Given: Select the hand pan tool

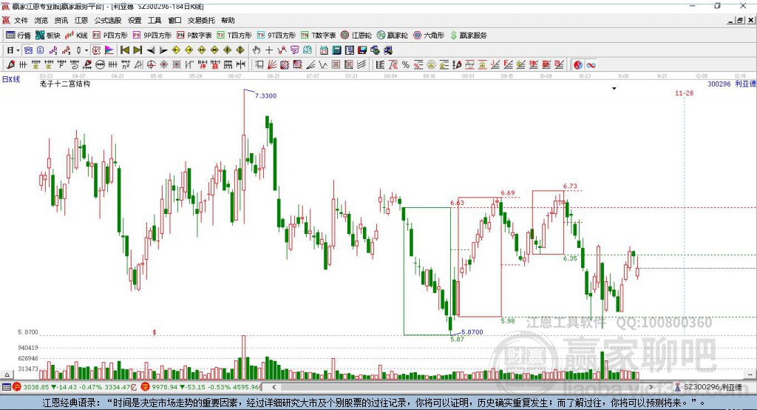Looking at the screenshot, I should coord(257,50).
